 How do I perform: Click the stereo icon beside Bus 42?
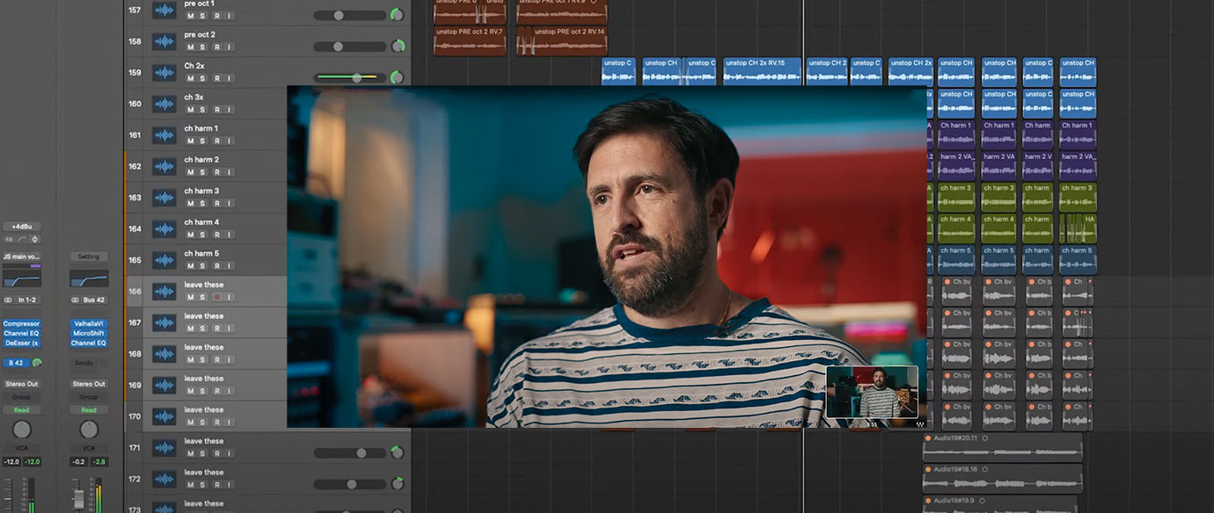point(76,300)
